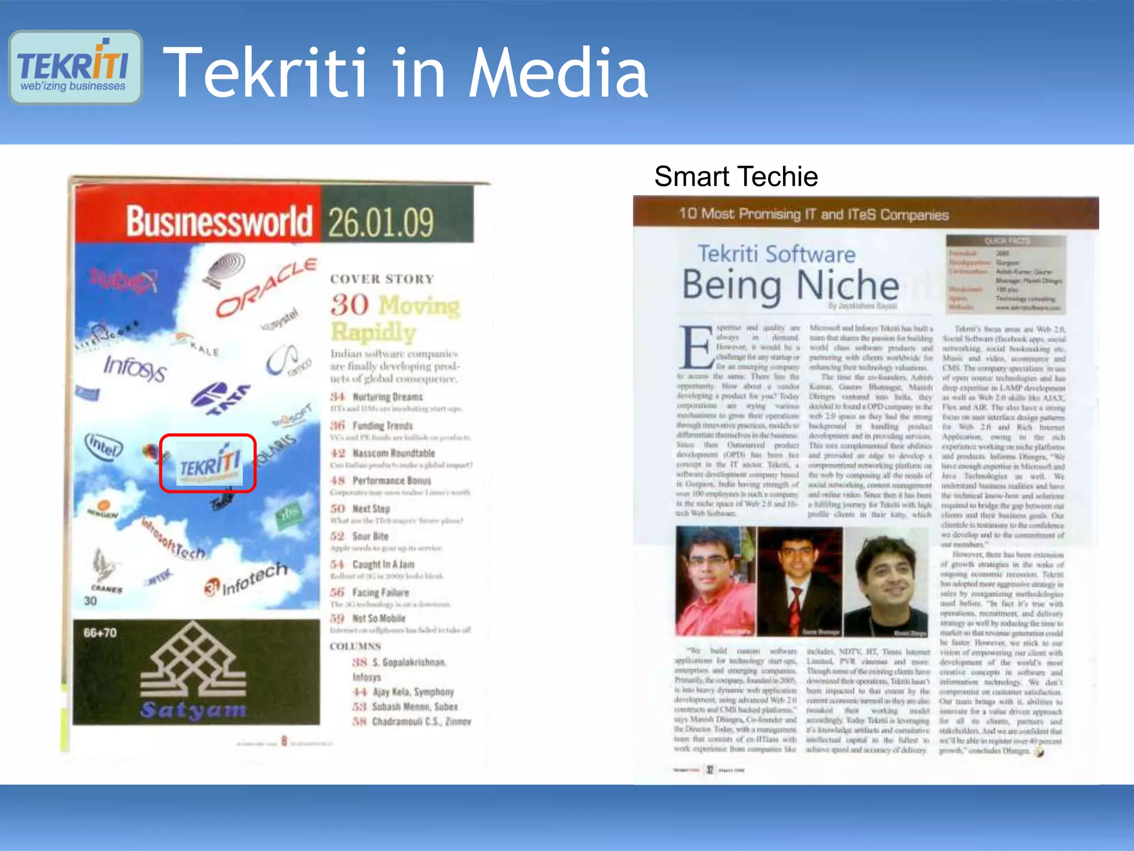Click the founder photo with red tie
The width and height of the screenshot is (1134, 851).
tap(800, 581)
